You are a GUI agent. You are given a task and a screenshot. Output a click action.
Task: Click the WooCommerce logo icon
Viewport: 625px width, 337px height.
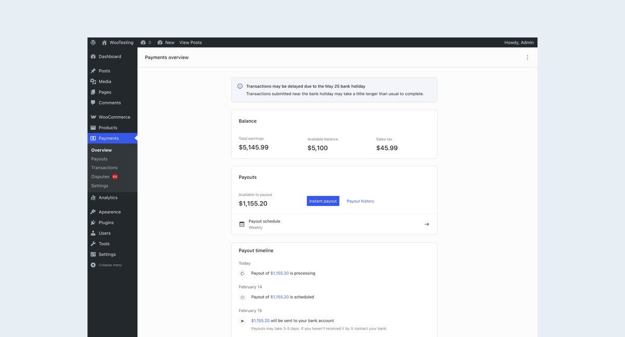[x=93, y=117]
